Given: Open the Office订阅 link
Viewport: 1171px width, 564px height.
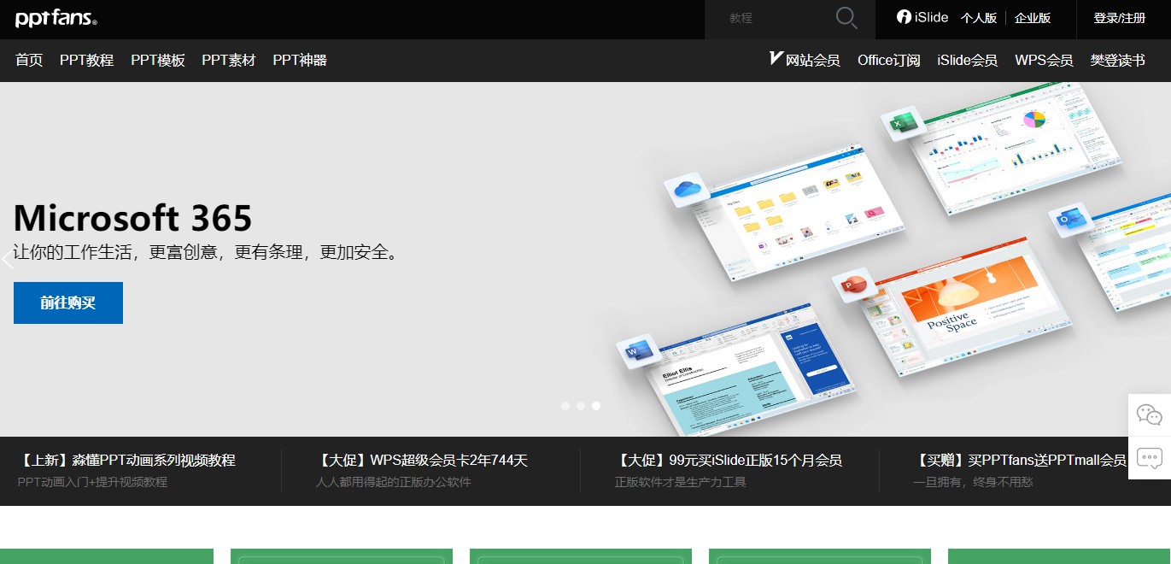Looking at the screenshot, I should 889,60.
